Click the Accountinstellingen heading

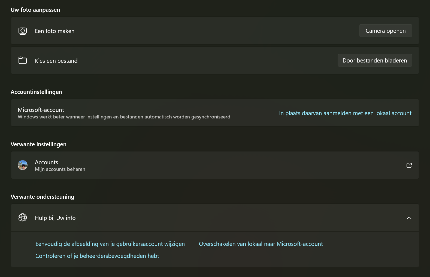tap(36, 92)
